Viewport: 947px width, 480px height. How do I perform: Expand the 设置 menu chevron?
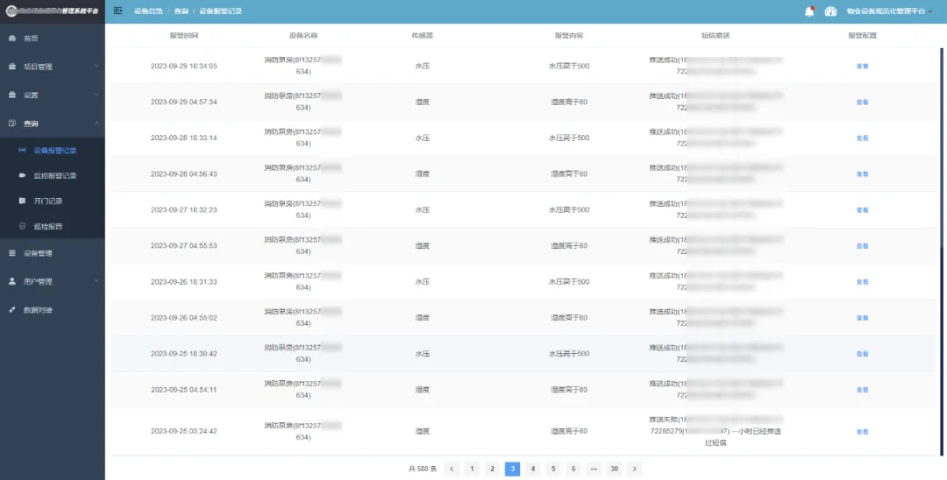(x=96, y=95)
